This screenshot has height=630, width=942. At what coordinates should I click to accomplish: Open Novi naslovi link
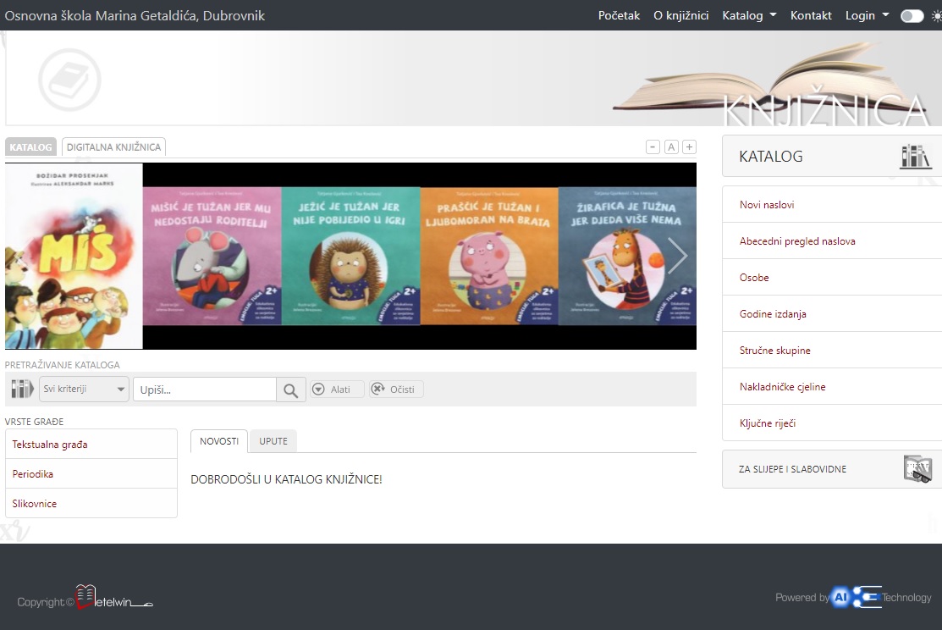point(767,205)
